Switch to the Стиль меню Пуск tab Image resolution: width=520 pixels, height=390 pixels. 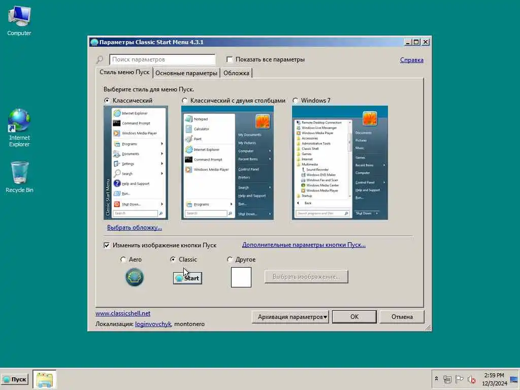point(124,72)
